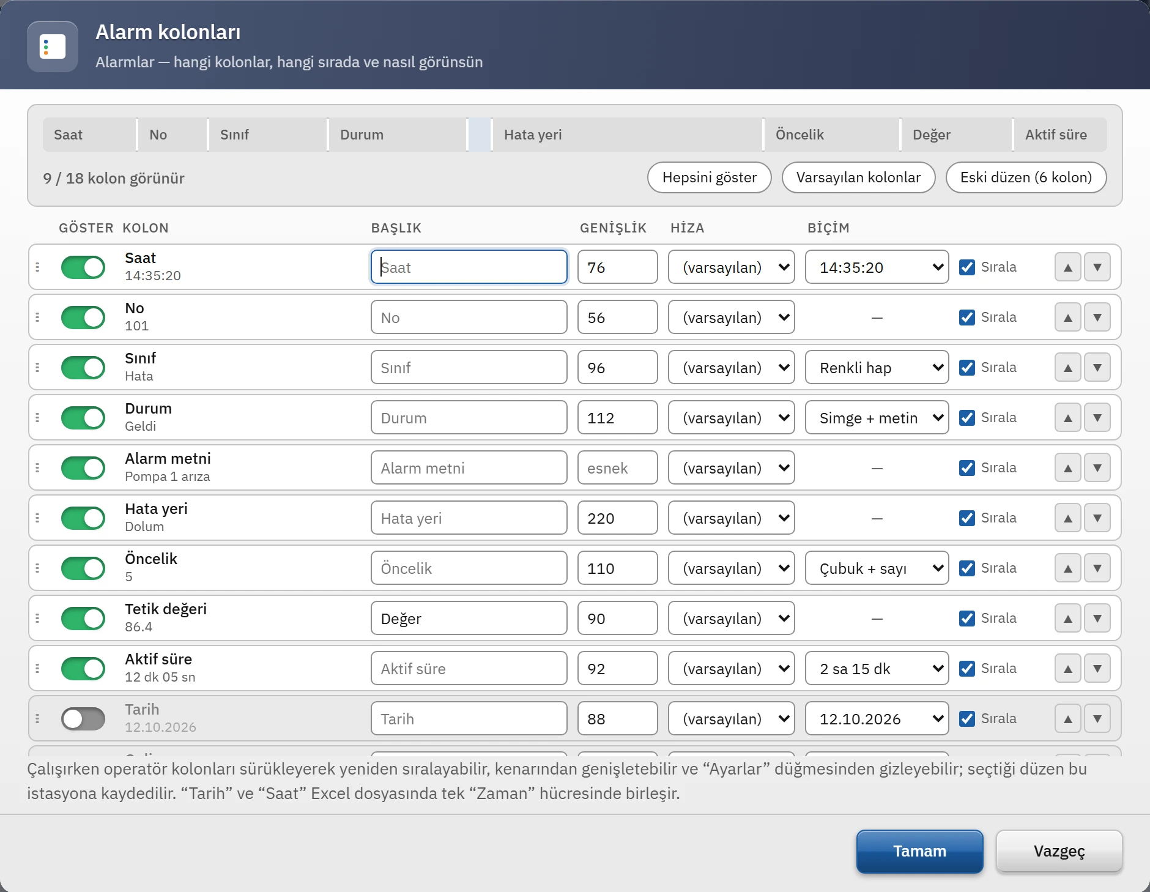
Task: Click drag handle of Öncelik row
Action: (x=37, y=568)
